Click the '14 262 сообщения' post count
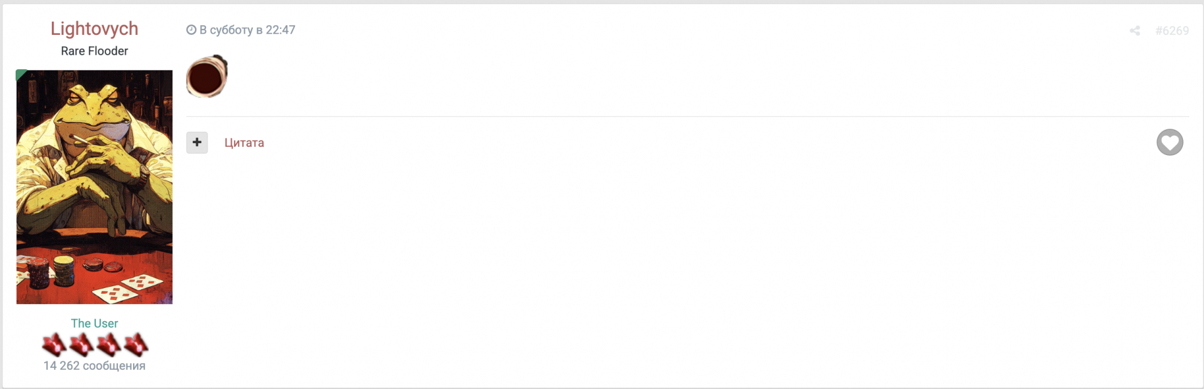 pyautogui.click(x=95, y=366)
